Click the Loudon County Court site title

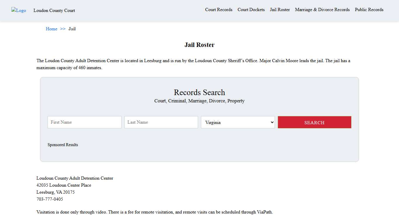coord(54,10)
